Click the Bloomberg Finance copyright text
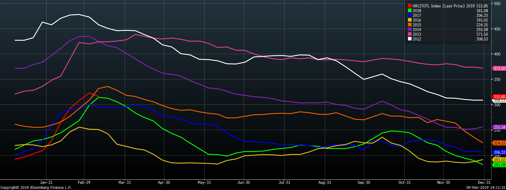Image resolution: width=506 pixels, height=190 pixels. (x=36, y=188)
